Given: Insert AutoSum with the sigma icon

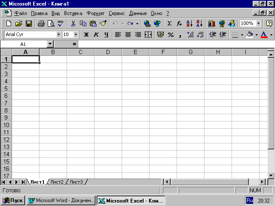Looking at the screenshot, I should 169,24.
